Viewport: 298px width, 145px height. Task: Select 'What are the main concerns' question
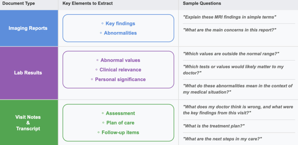pyautogui.click(x=229, y=30)
